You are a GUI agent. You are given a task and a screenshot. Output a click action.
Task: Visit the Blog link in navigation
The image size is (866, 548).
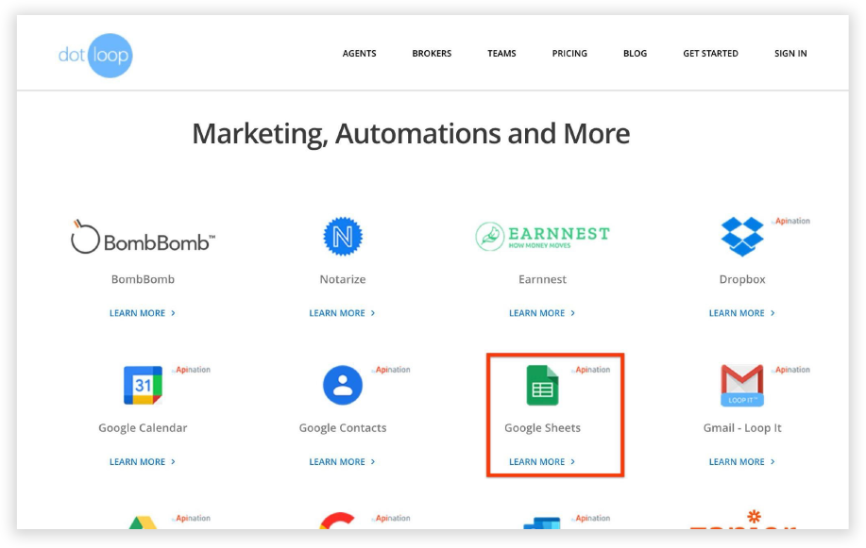tap(635, 54)
